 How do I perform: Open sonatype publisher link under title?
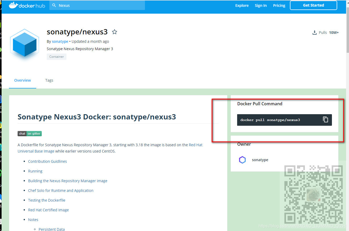pos(60,41)
